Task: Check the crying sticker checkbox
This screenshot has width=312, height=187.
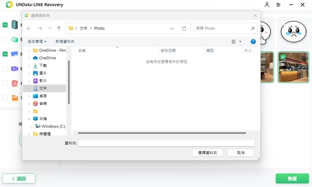Action: click(x=283, y=22)
